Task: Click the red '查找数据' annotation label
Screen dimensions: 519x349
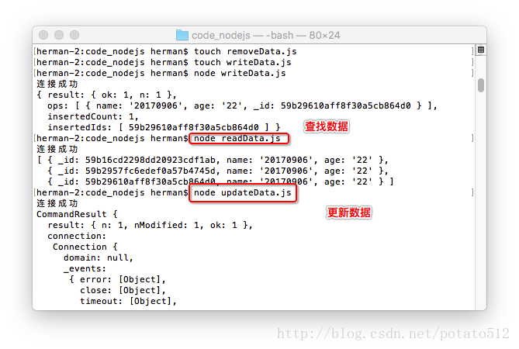Action: tap(327, 126)
